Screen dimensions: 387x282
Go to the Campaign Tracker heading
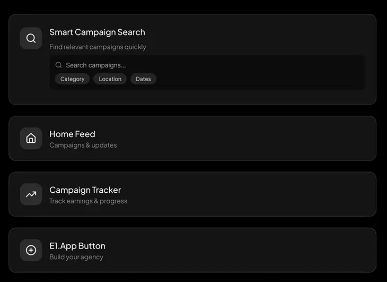[x=85, y=190]
